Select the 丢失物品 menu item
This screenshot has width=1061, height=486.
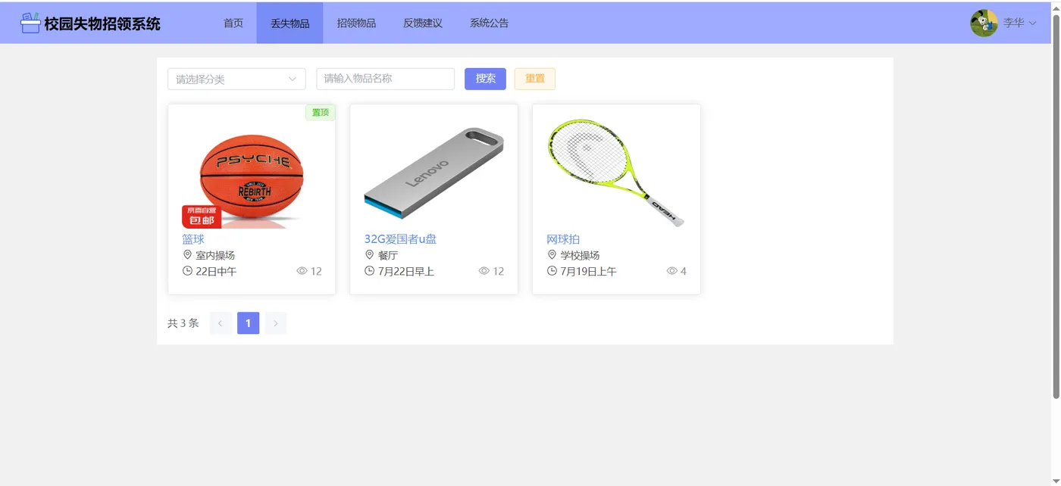(290, 23)
